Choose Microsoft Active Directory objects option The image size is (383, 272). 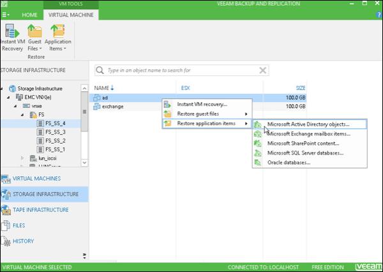pyautogui.click(x=310, y=124)
